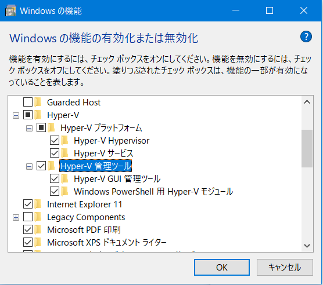Click the Windows Features title bar icon
Image resolution: width=323 pixels, height=285 pixels.
pyautogui.click(x=10, y=10)
